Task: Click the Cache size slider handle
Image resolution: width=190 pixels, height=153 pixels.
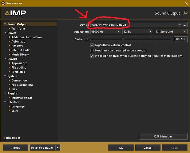Action: point(123,39)
